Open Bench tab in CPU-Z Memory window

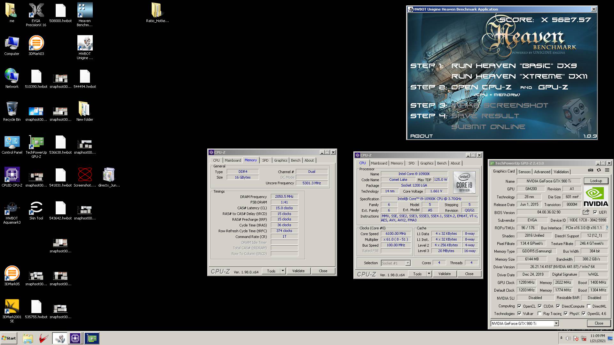coord(296,160)
